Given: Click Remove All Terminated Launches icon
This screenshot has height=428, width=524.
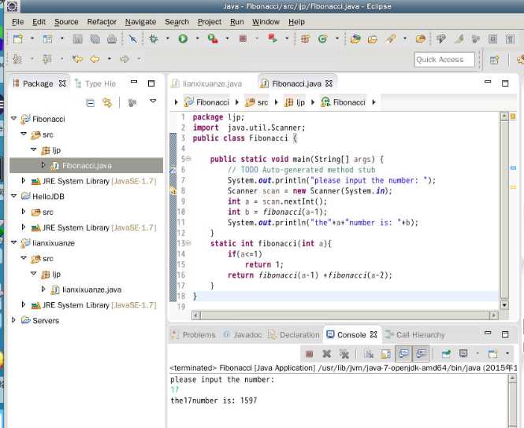Looking at the screenshot, I should pos(344,353).
